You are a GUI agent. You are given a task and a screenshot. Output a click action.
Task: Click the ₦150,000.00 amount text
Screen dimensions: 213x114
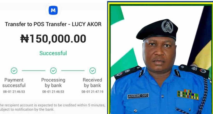[x=53, y=39]
